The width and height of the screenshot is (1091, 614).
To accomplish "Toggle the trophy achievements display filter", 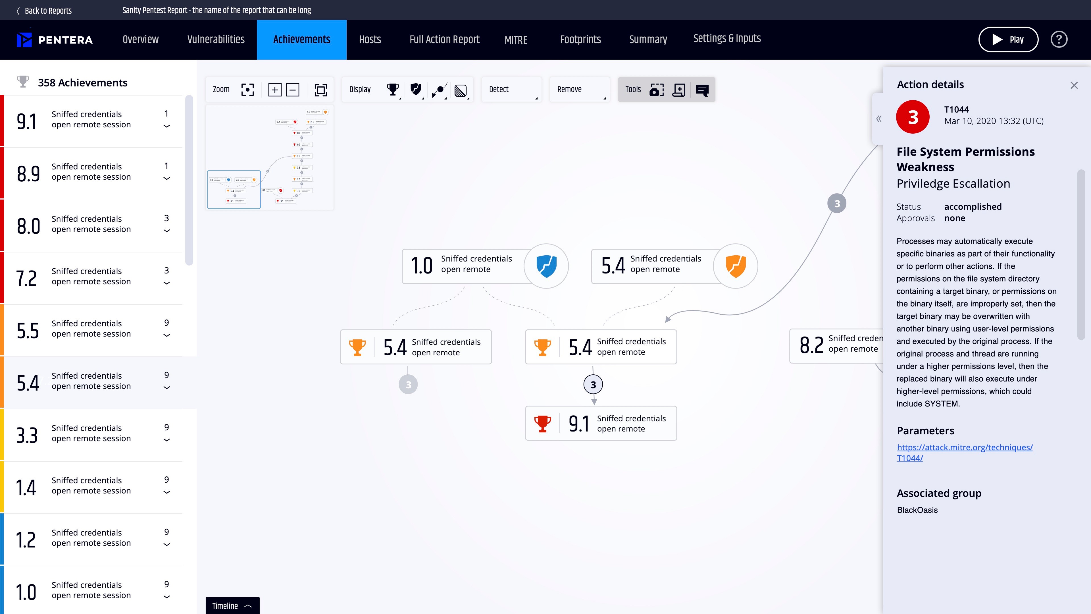I will [393, 90].
